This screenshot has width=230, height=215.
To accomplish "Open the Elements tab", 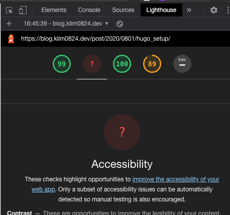I will point(54,10).
